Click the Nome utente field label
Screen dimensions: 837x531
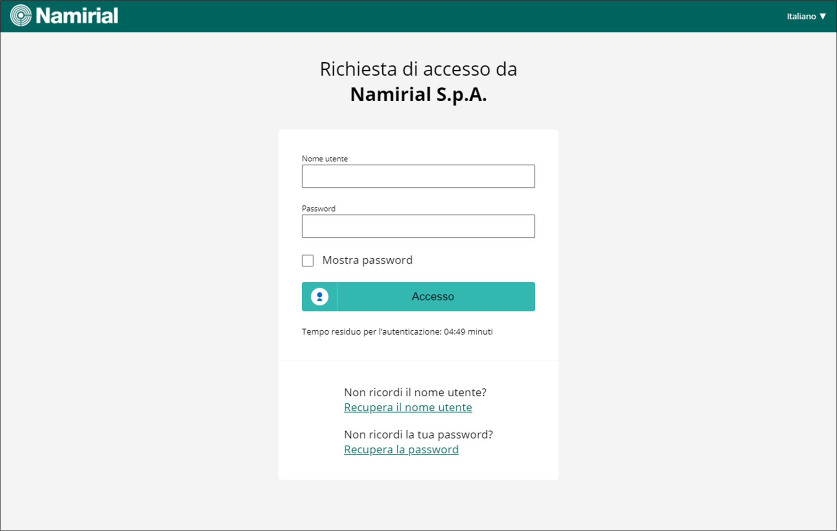pos(324,159)
